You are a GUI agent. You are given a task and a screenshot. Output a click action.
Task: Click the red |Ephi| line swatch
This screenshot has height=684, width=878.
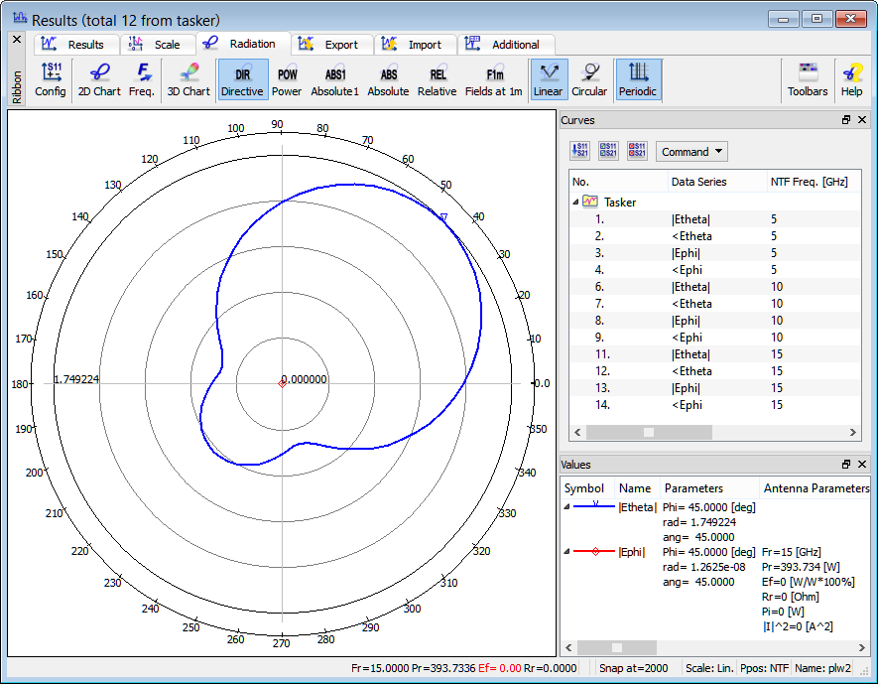[x=594, y=552]
